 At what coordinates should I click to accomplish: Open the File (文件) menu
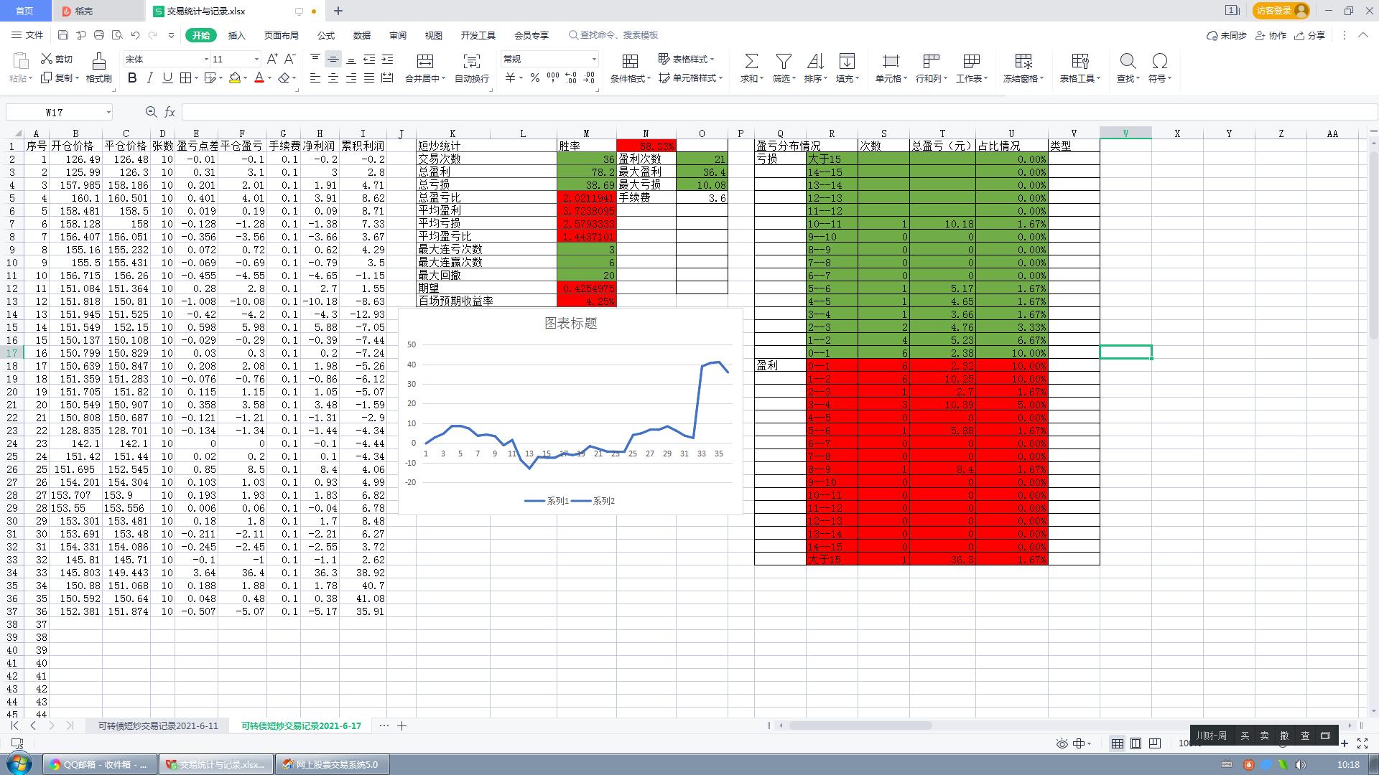point(28,35)
